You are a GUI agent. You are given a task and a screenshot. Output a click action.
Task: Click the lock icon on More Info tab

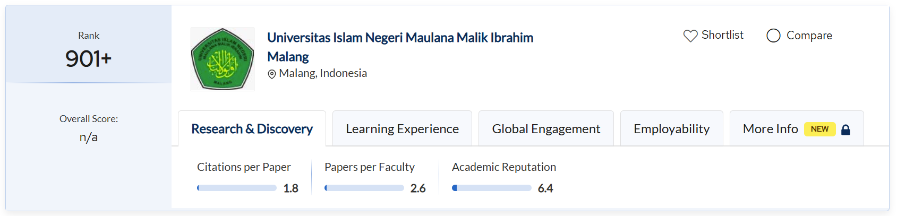point(846,129)
